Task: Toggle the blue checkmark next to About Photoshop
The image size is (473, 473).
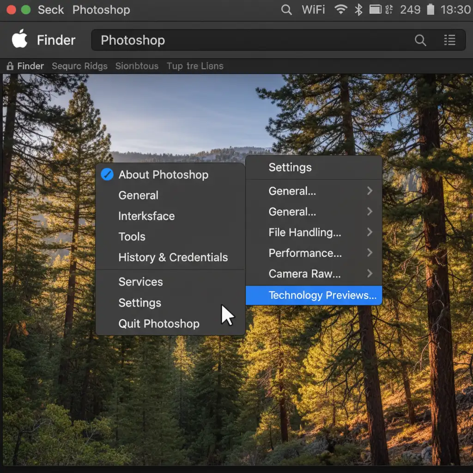Action: (107, 175)
